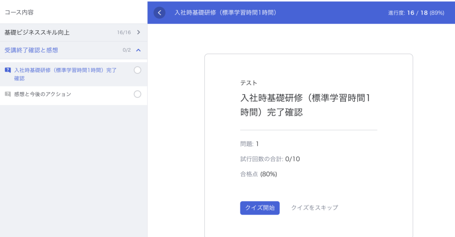Click the back arrow in the header
Image resolution: width=455 pixels, height=237 pixels.
point(160,13)
